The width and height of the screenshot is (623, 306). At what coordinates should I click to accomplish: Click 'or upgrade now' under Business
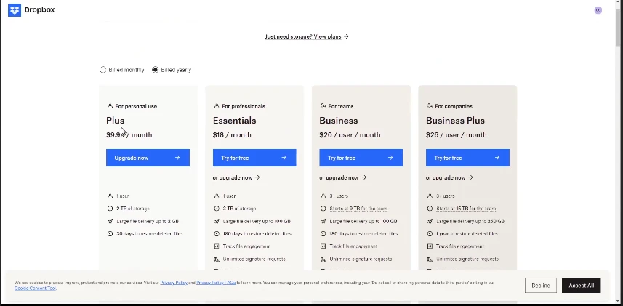click(342, 177)
